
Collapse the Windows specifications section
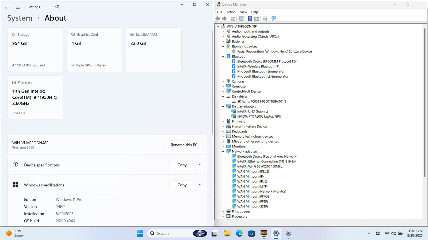point(200,185)
